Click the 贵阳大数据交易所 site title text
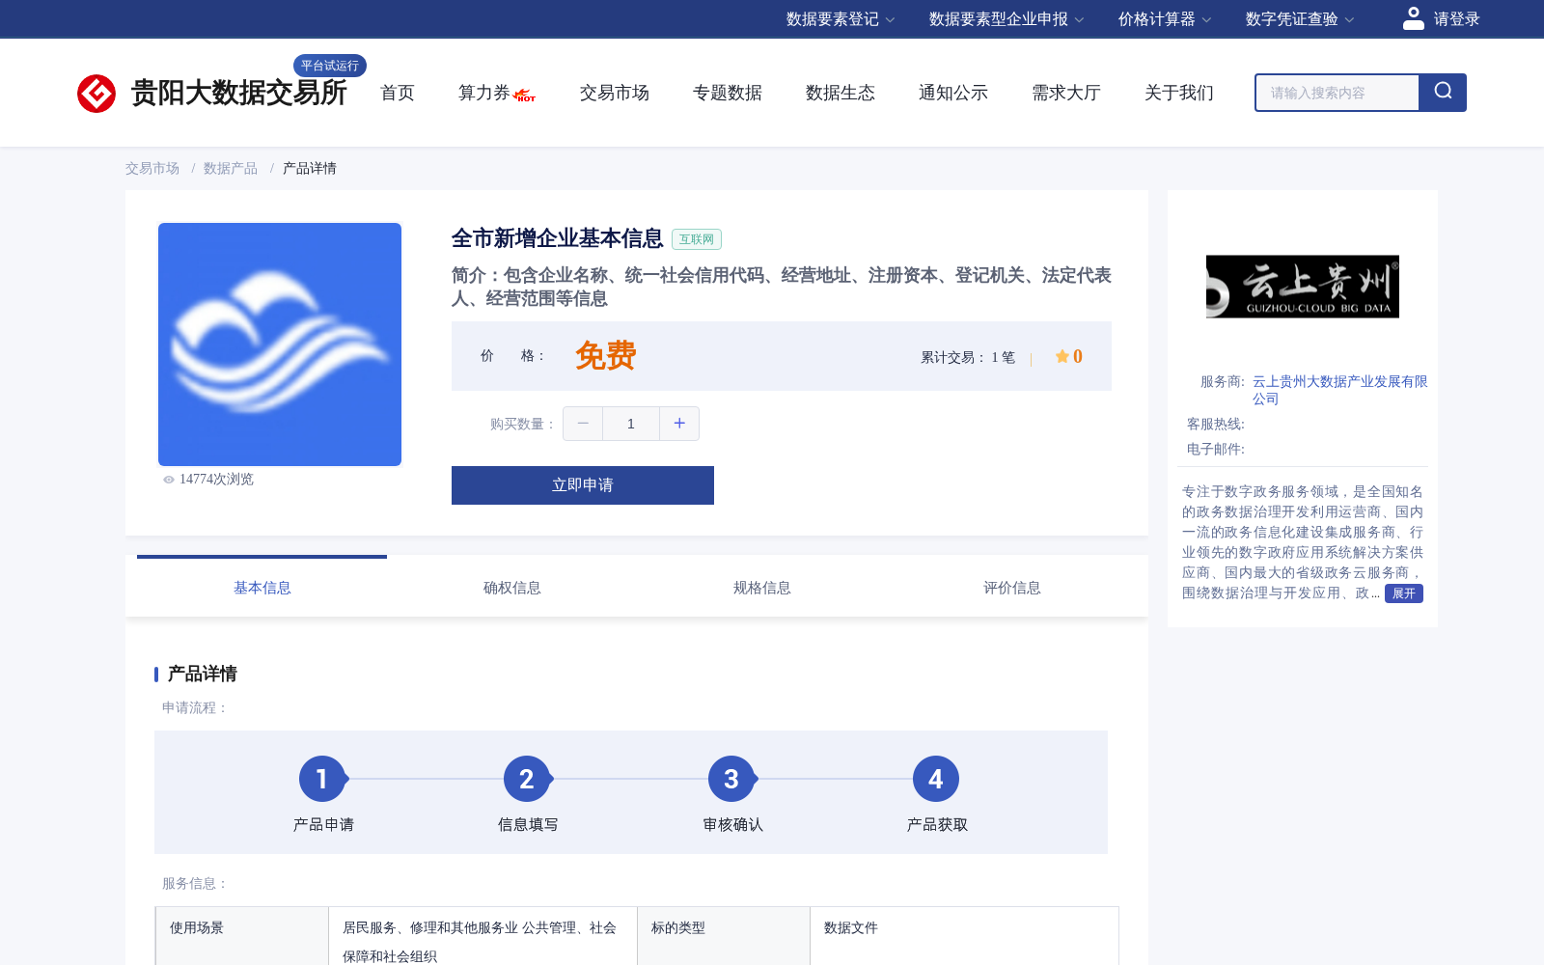1544x965 pixels. click(x=239, y=93)
